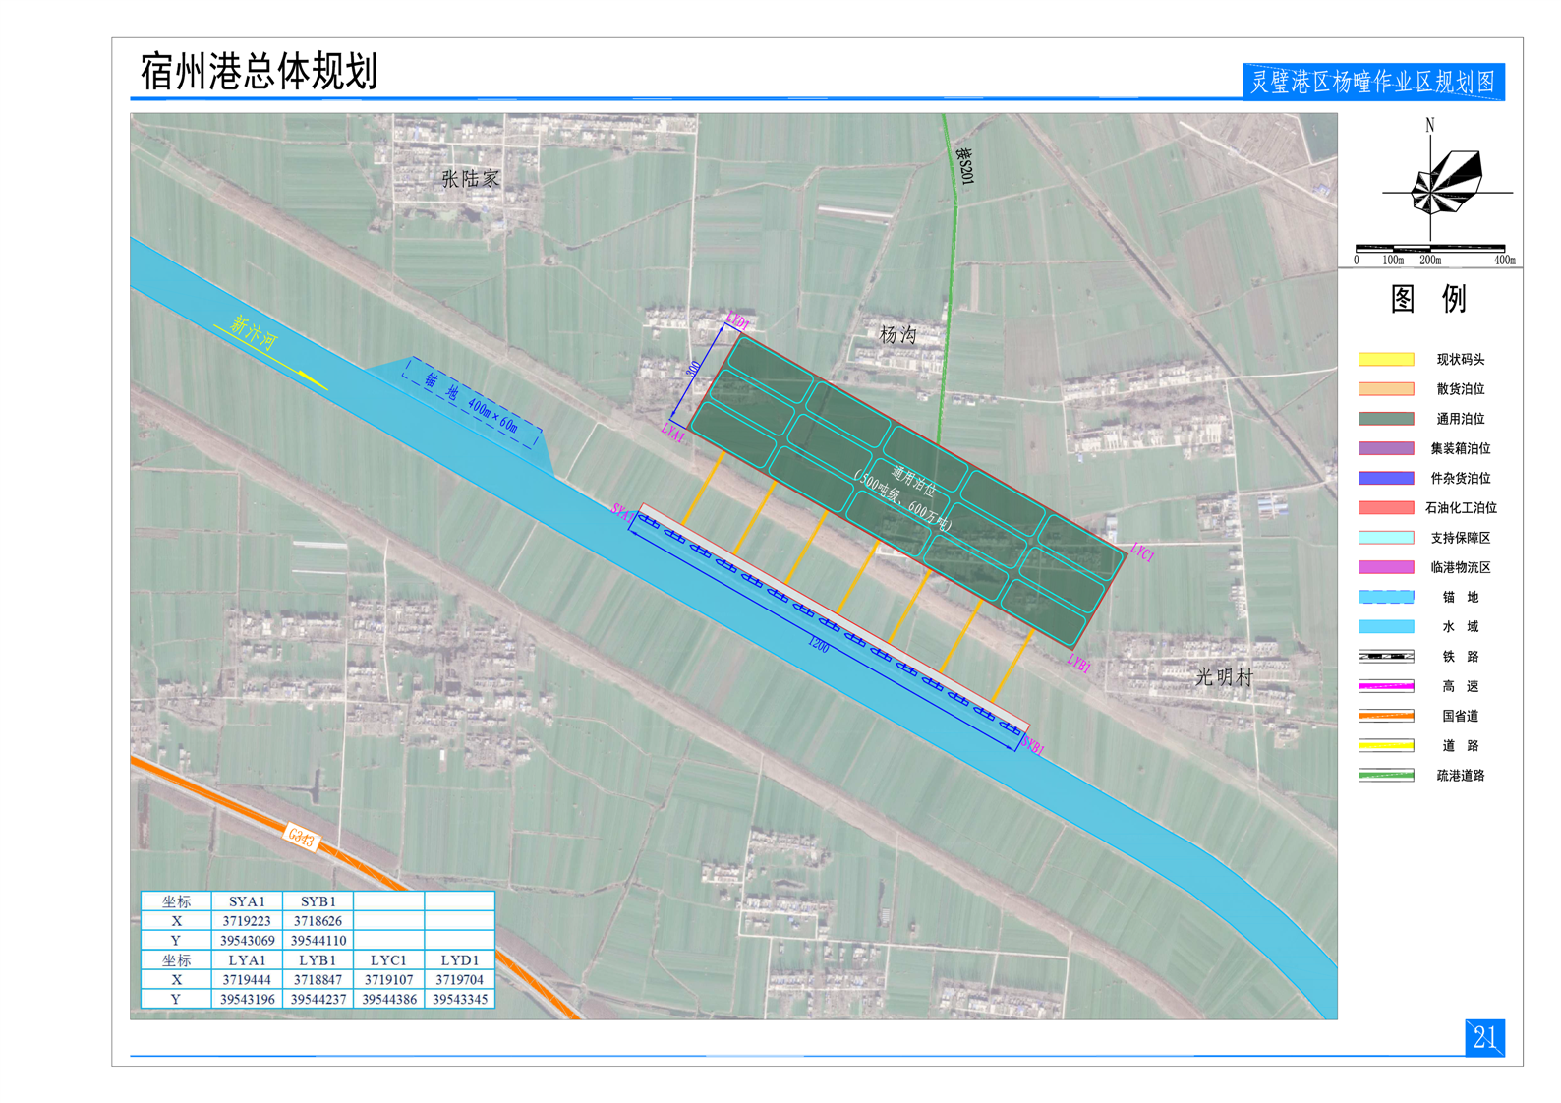1561x1103 pixels.
Task: Click the blue 灵璧港区杨疃作业区规划图 title banner
Action: [1372, 82]
